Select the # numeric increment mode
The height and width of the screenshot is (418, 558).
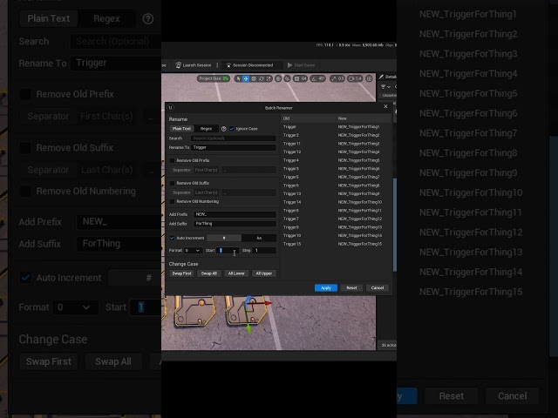click(224, 238)
